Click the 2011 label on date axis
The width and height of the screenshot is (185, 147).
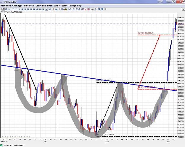(x=45, y=142)
